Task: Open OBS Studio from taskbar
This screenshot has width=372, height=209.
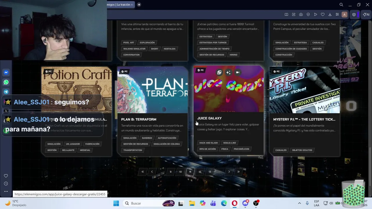Action: point(256,203)
